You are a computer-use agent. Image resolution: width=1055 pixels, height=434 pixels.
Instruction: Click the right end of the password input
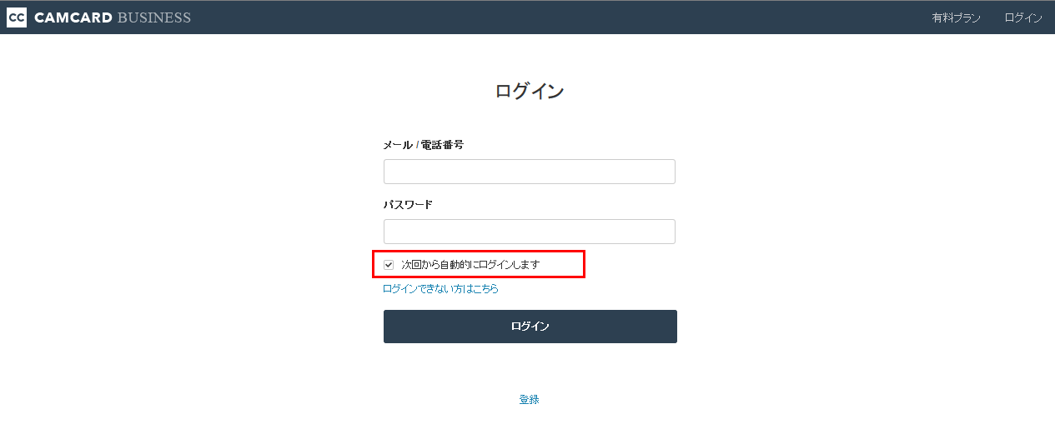pyautogui.click(x=663, y=232)
